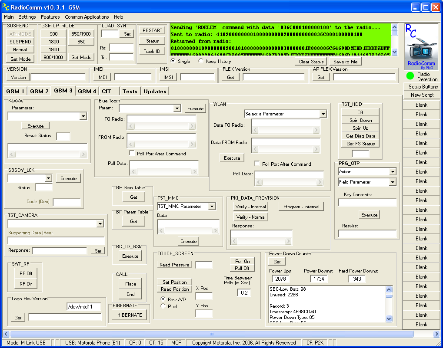This screenshot has width=443, height=348.
Task: Click the RF On button
Action: (26, 284)
